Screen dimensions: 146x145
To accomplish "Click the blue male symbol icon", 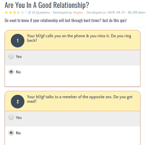I will pos(29,12).
